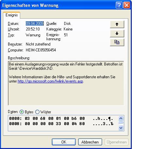Close the Eigenschaften von Warnung dialog

coord(127,5)
